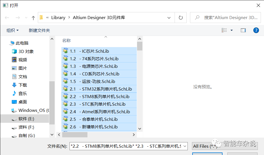Viewport: 264px width, 155px height.
Task: Select file 2.6 - 新塘单片机.SchLib
Action: (x=99, y=127)
